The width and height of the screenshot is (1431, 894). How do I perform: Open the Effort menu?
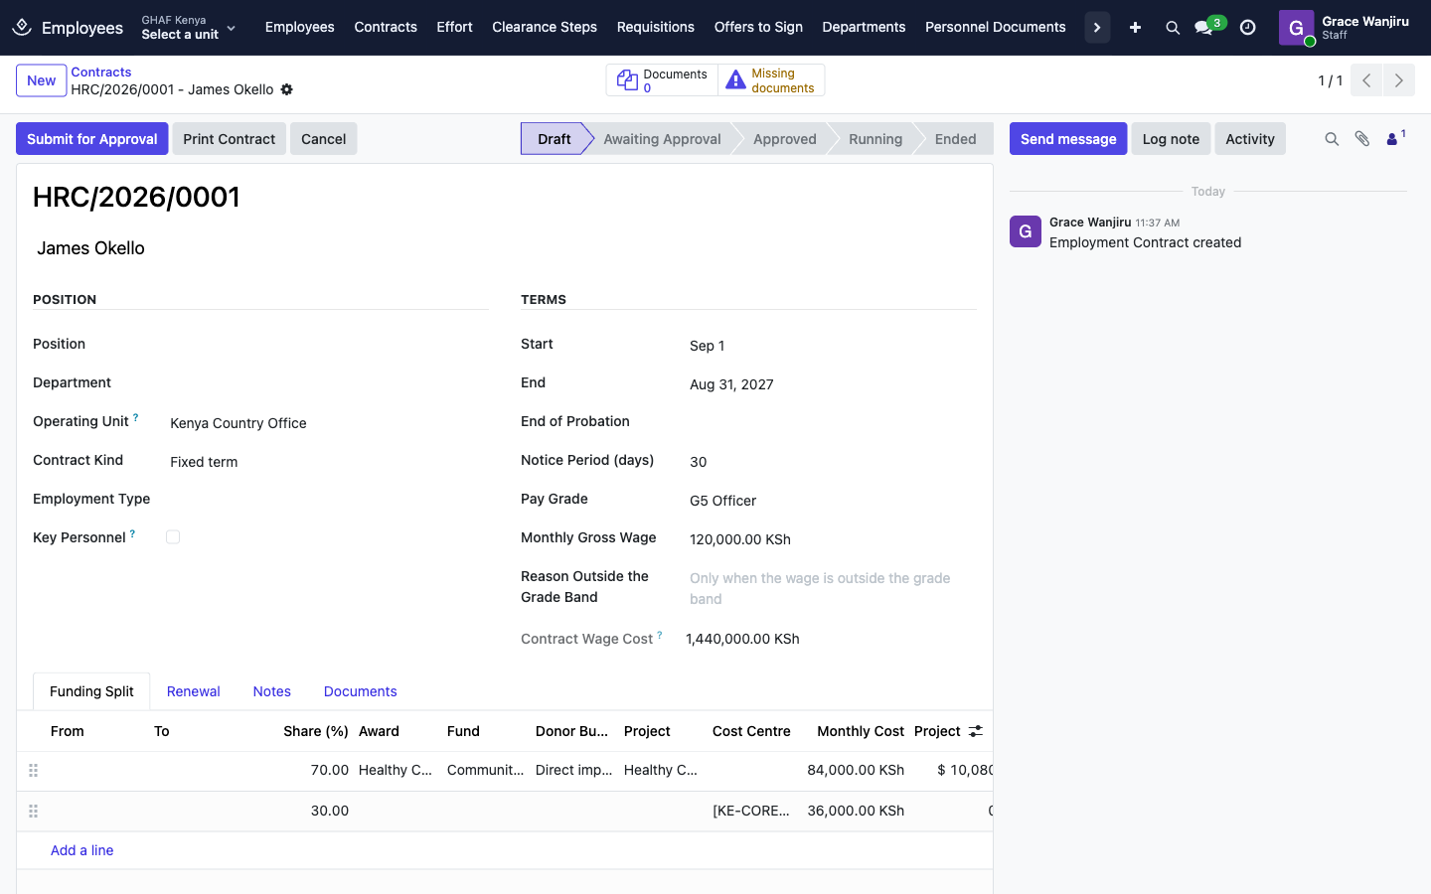454,28
